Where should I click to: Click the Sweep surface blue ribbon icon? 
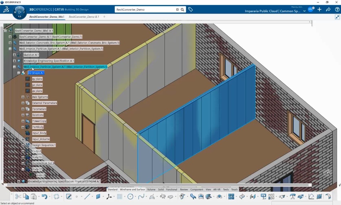click(193, 196)
